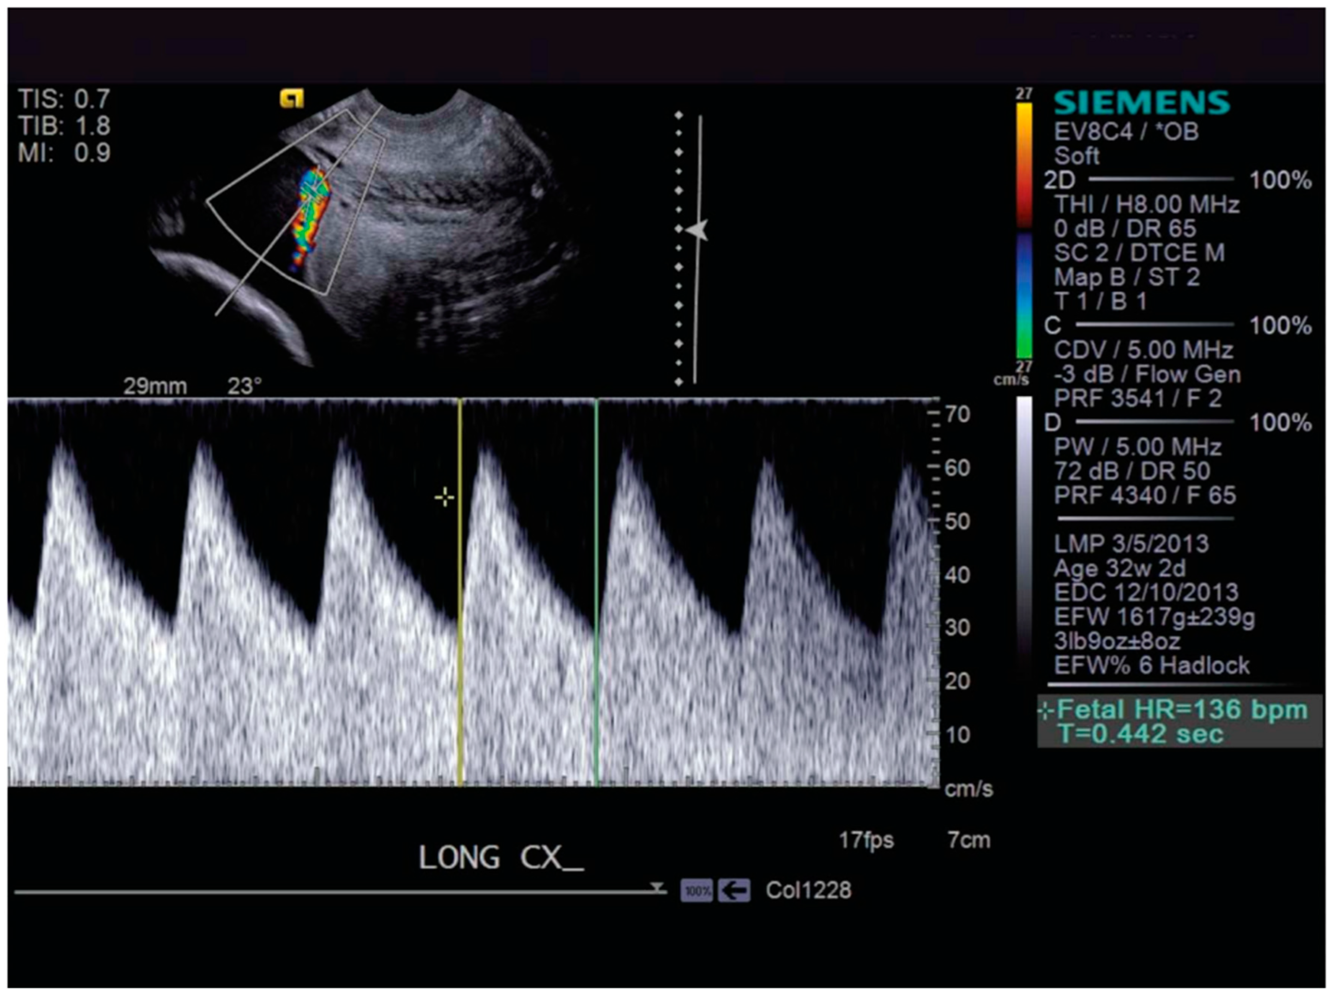Image resolution: width=1334 pixels, height=995 pixels.
Task: Click the back arrow icon beside Col1228
Action: (x=734, y=890)
